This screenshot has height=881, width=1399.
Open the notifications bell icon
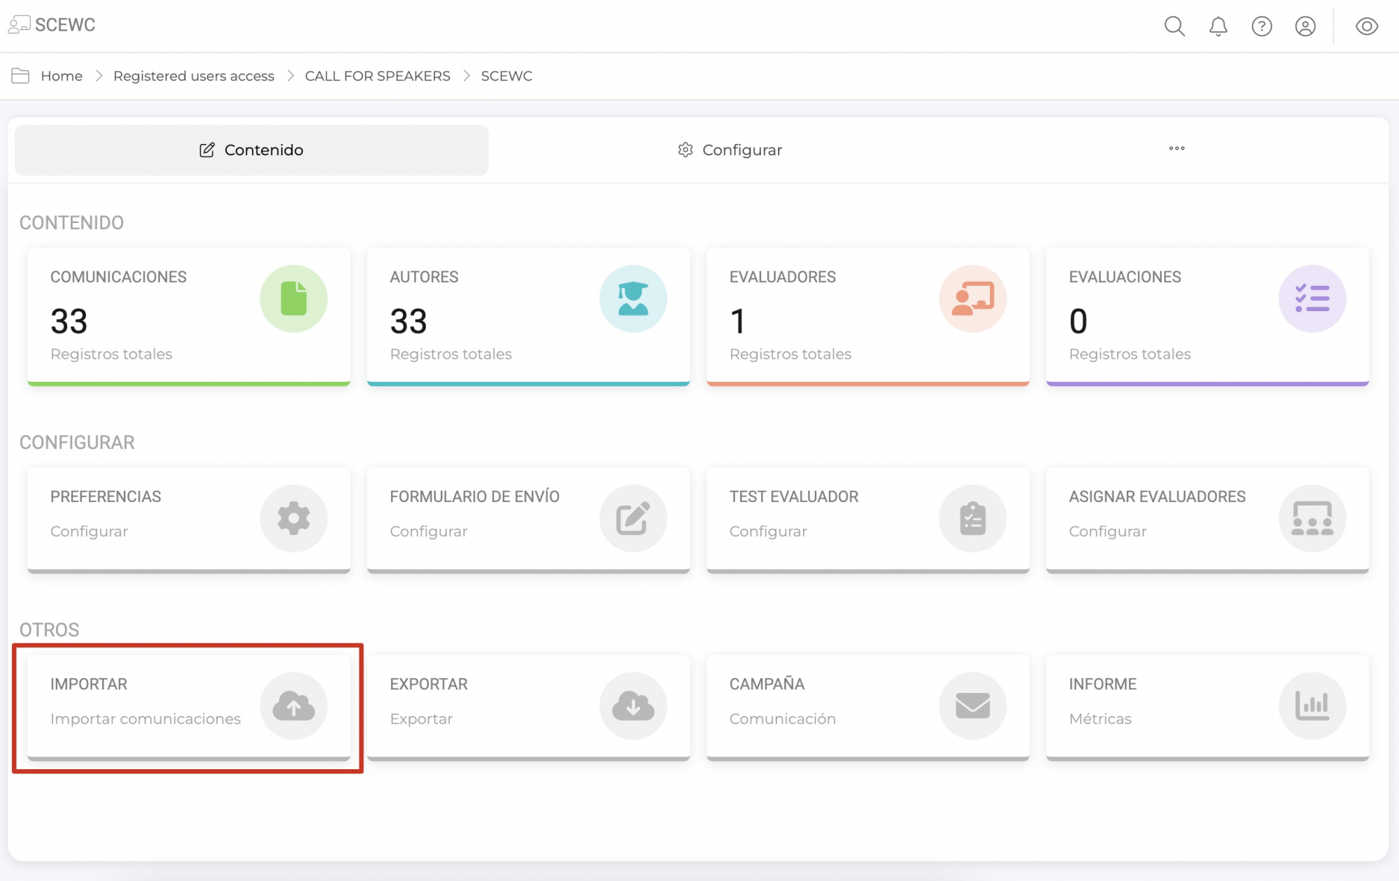1218,27
